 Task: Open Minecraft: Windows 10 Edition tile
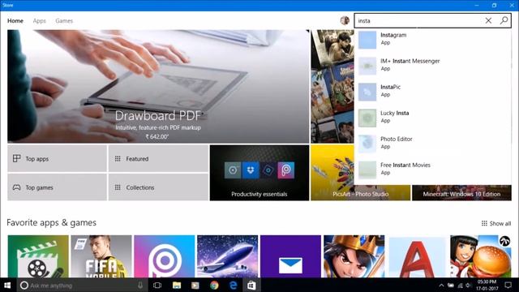[461, 193]
